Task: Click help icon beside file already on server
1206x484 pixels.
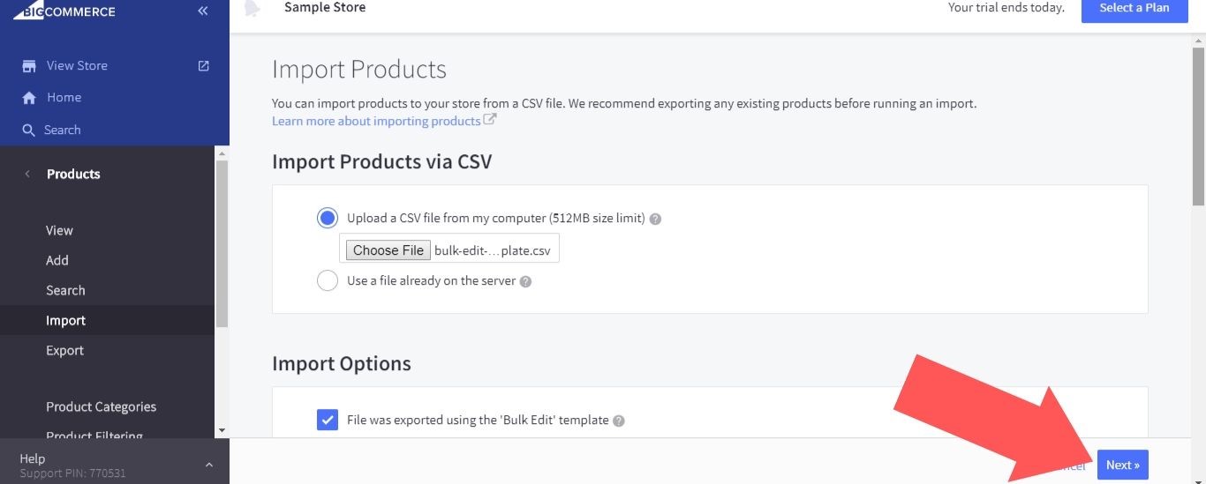Action: 525,282
